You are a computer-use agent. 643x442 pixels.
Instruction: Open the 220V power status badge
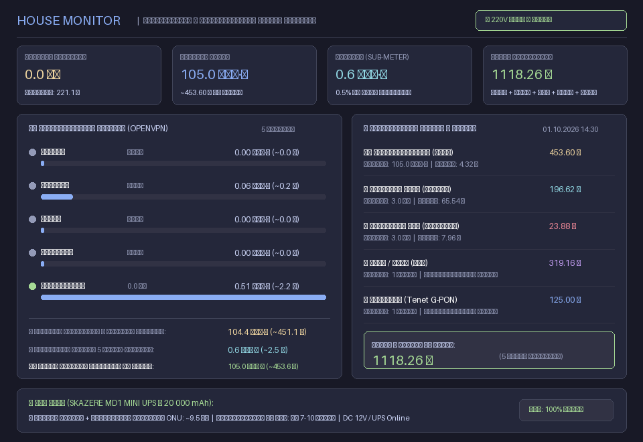pyautogui.click(x=551, y=20)
